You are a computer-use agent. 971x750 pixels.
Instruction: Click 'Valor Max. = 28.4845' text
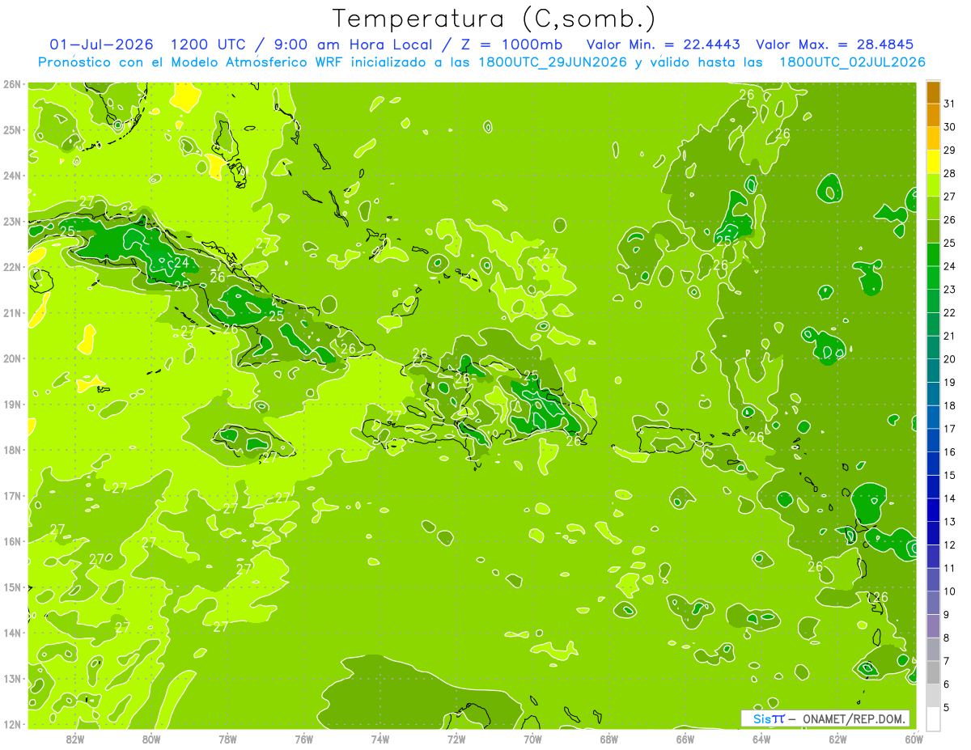click(835, 44)
